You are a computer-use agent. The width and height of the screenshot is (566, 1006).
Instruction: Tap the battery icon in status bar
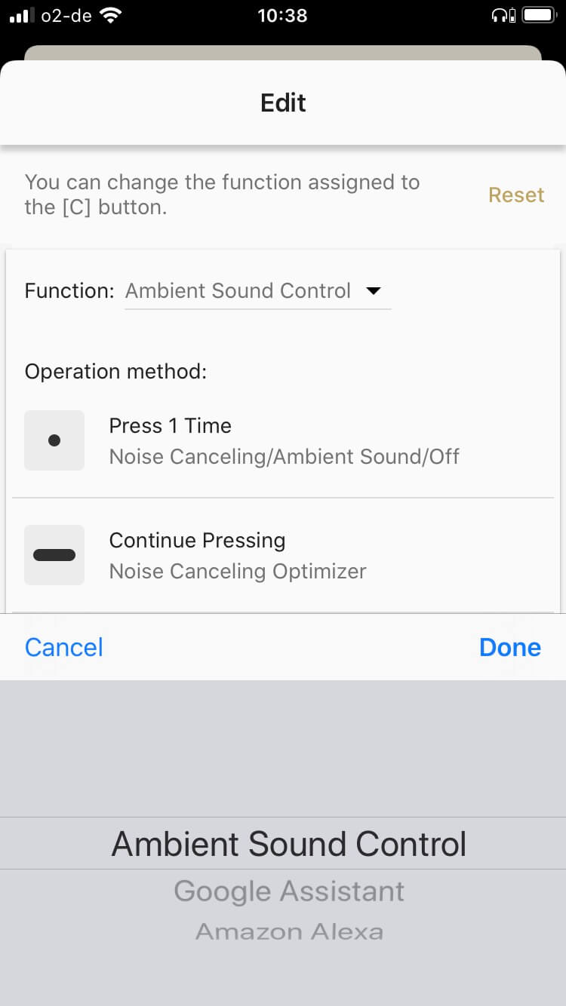point(538,15)
